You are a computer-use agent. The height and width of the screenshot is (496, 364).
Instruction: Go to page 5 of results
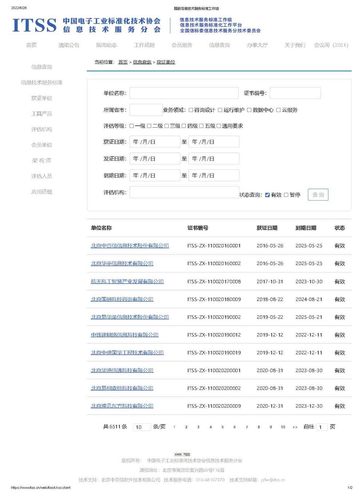click(222, 427)
